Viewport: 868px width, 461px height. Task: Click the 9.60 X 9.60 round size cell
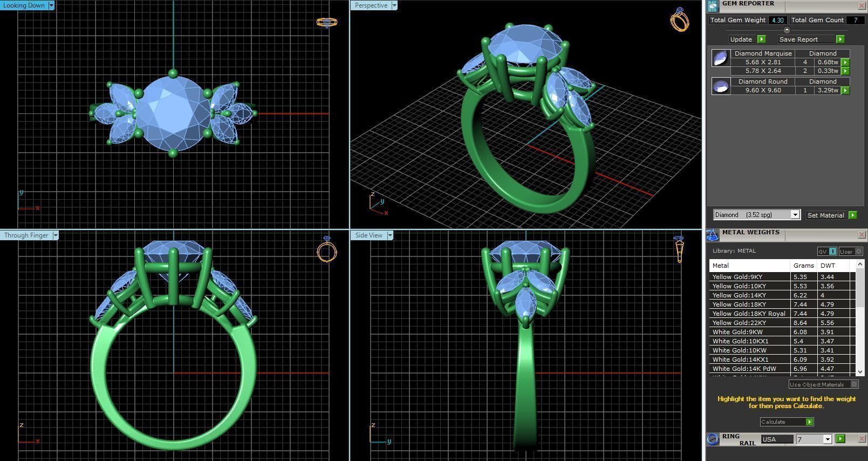(763, 90)
